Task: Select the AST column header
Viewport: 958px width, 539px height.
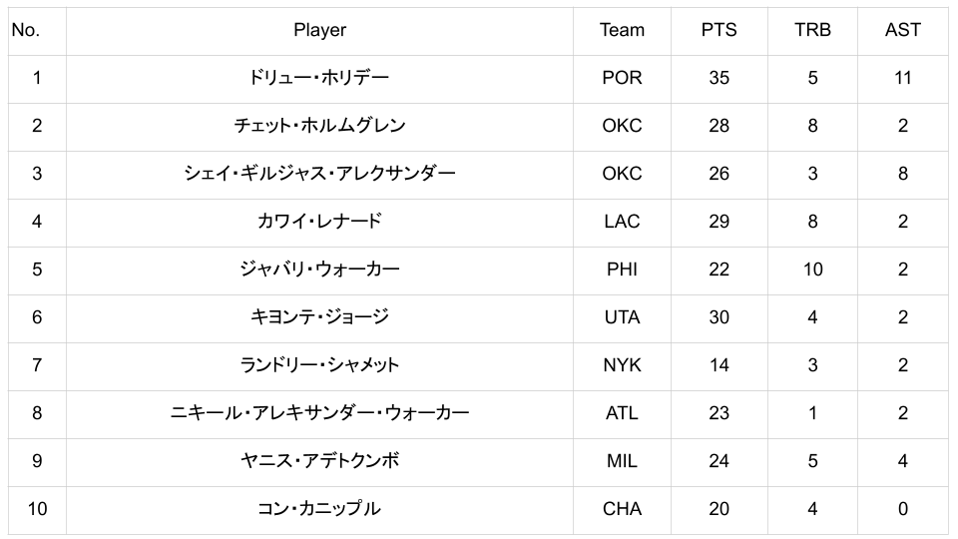Action: (902, 30)
